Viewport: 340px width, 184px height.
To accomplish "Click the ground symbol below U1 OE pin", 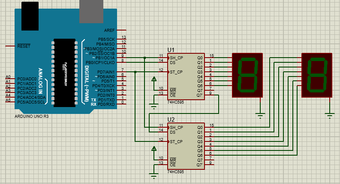I will (x=154, y=105).
